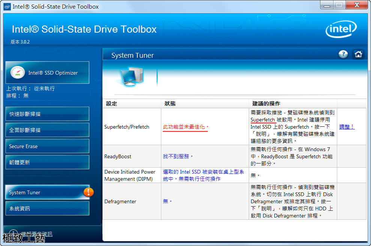Start 全面診斷掃描 full scan
The image size is (371, 246).
coord(47,130)
